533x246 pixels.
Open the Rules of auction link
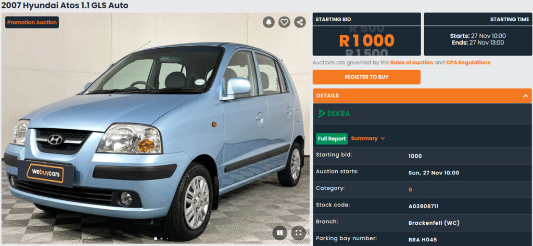(411, 63)
